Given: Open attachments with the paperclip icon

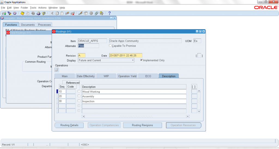Looking at the screenshot, I should pos(96,13).
